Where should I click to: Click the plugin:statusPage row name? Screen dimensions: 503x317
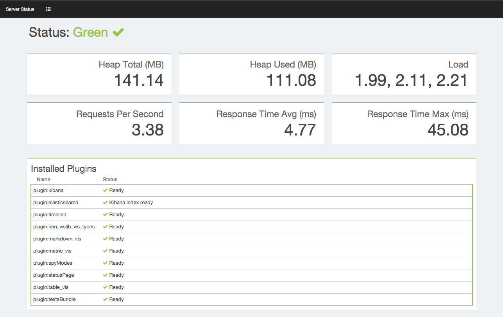(54, 275)
